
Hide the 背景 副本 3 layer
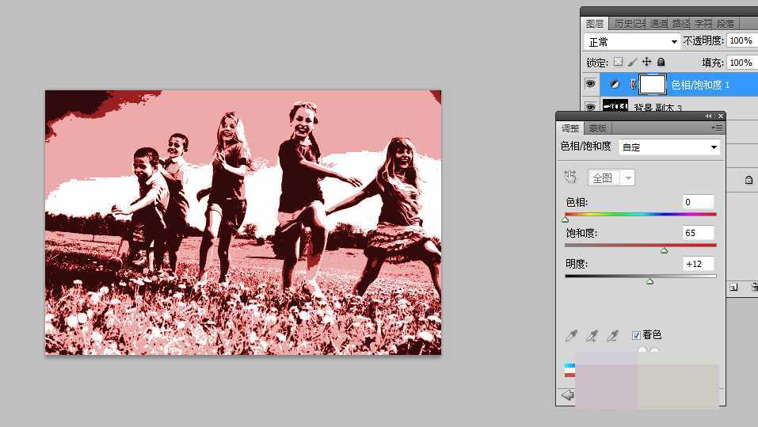pyautogui.click(x=590, y=107)
